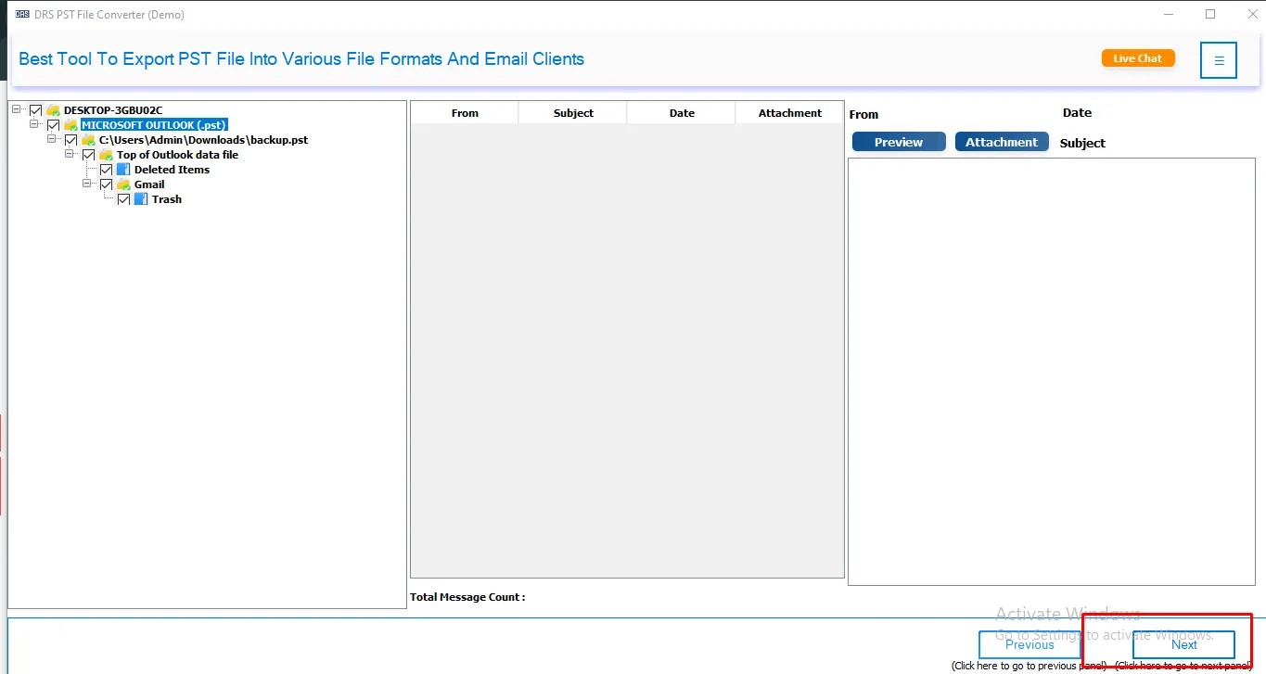Screen dimensions: 1266x674
Task: Open the orange Live Chat button
Action: [x=1138, y=58]
